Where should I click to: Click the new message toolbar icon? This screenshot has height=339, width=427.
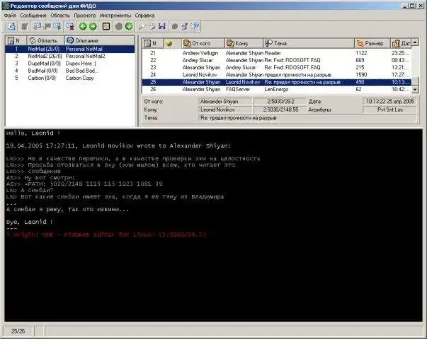tap(12, 26)
